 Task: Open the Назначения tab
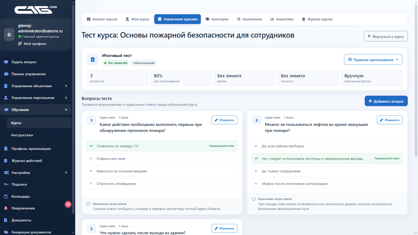click(x=249, y=19)
